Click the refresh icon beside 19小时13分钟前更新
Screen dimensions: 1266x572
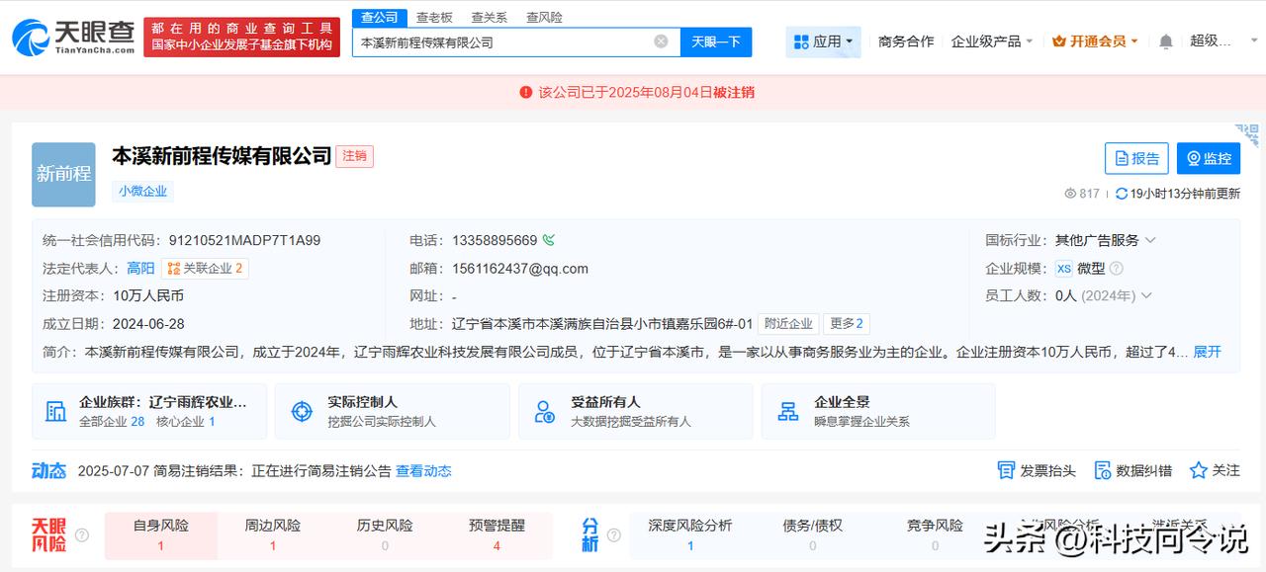[1121, 194]
